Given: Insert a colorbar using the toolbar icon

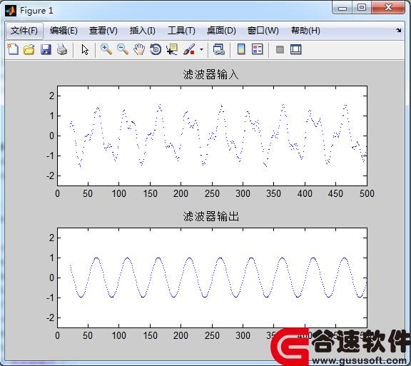Looking at the screenshot, I should (x=241, y=49).
